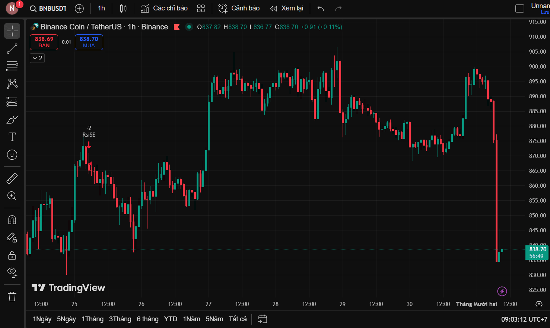This screenshot has width=550, height=328.
Task: Click the 09:03:12 UTC+7 timezone selector
Action: pos(524,319)
